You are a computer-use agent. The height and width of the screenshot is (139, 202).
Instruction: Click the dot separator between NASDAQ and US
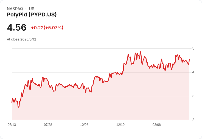[x=26, y=9]
